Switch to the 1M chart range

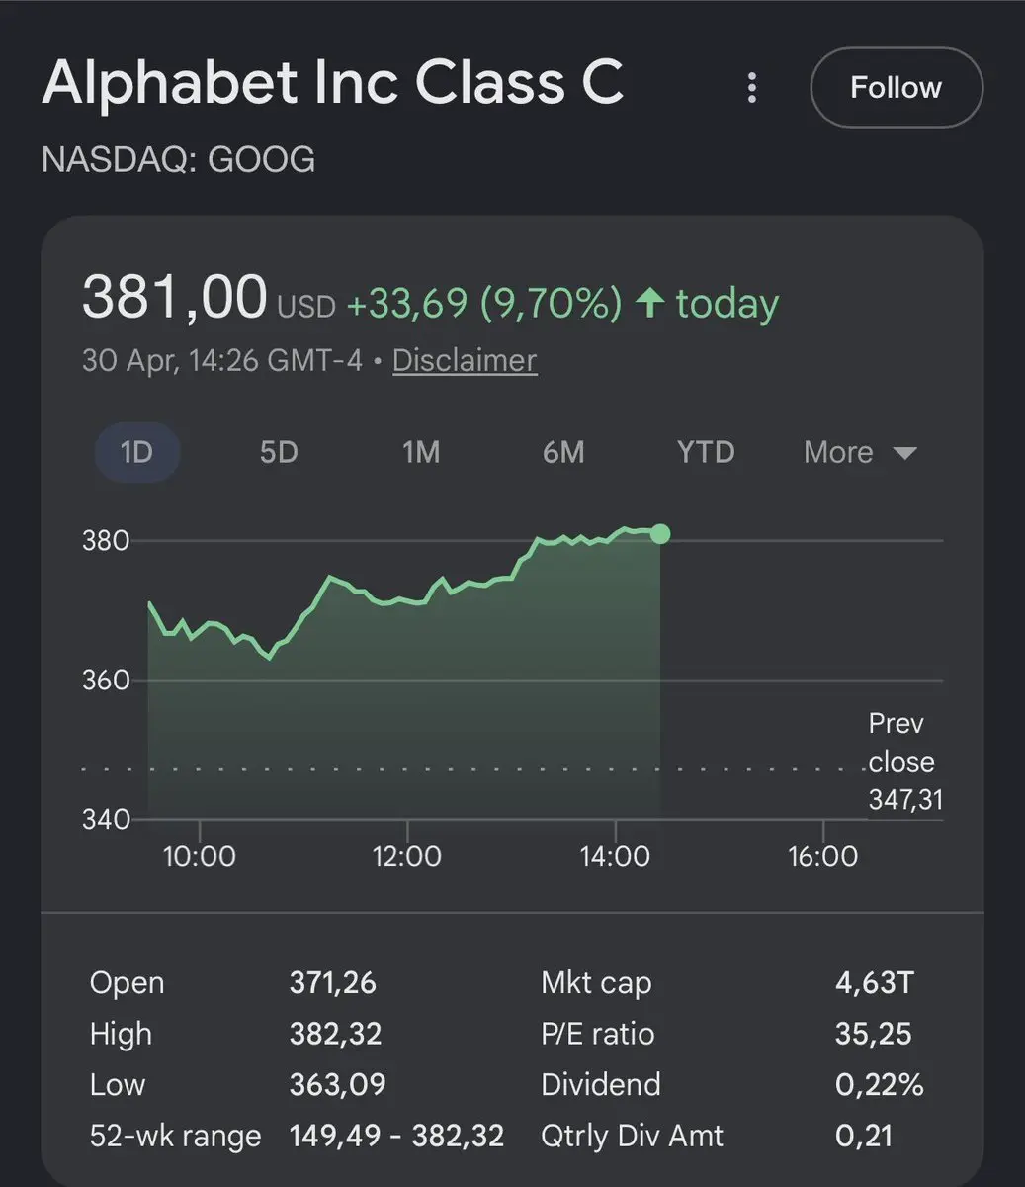(421, 452)
